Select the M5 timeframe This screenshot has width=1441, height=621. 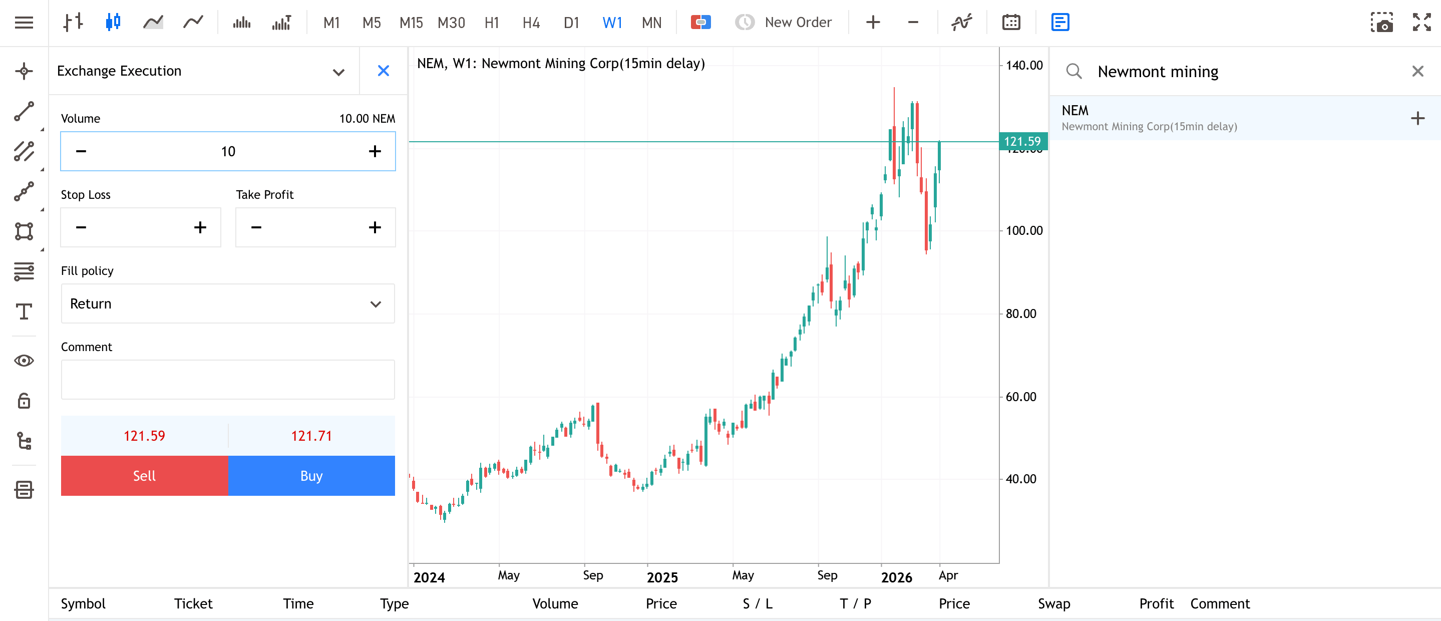click(372, 23)
